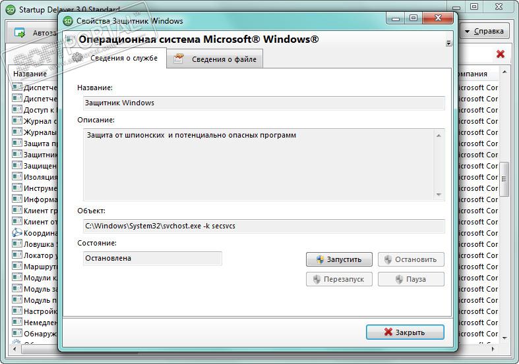
Task: Click the red X icon in main window
Action: point(500,54)
